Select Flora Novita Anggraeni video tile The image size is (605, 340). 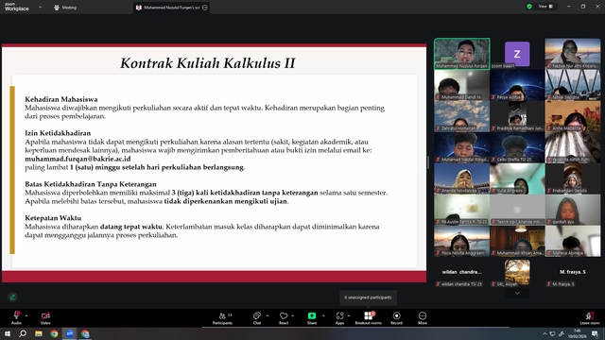462,241
